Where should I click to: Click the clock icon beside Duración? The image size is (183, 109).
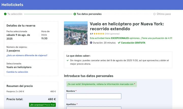(91, 43)
